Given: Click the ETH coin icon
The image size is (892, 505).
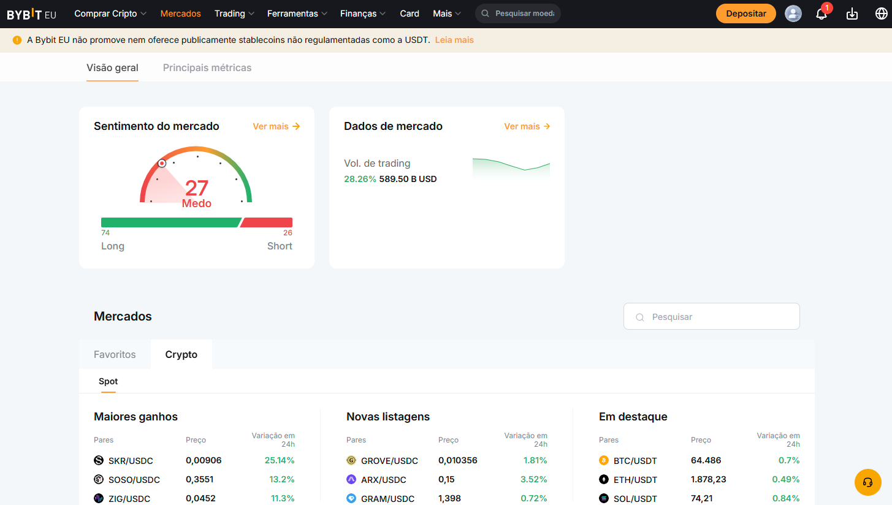Looking at the screenshot, I should point(604,479).
